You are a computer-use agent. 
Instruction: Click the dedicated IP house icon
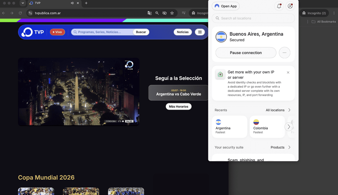click(x=220, y=74)
